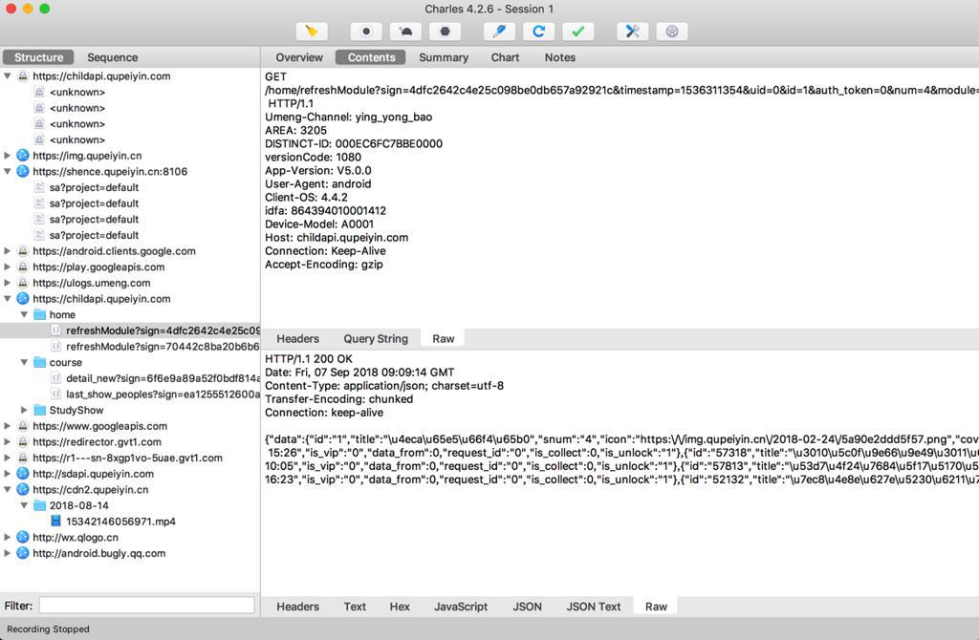Screen dimensions: 979x640
Task: Click lock icon of play.googleapis.com
Action: click(x=23, y=267)
